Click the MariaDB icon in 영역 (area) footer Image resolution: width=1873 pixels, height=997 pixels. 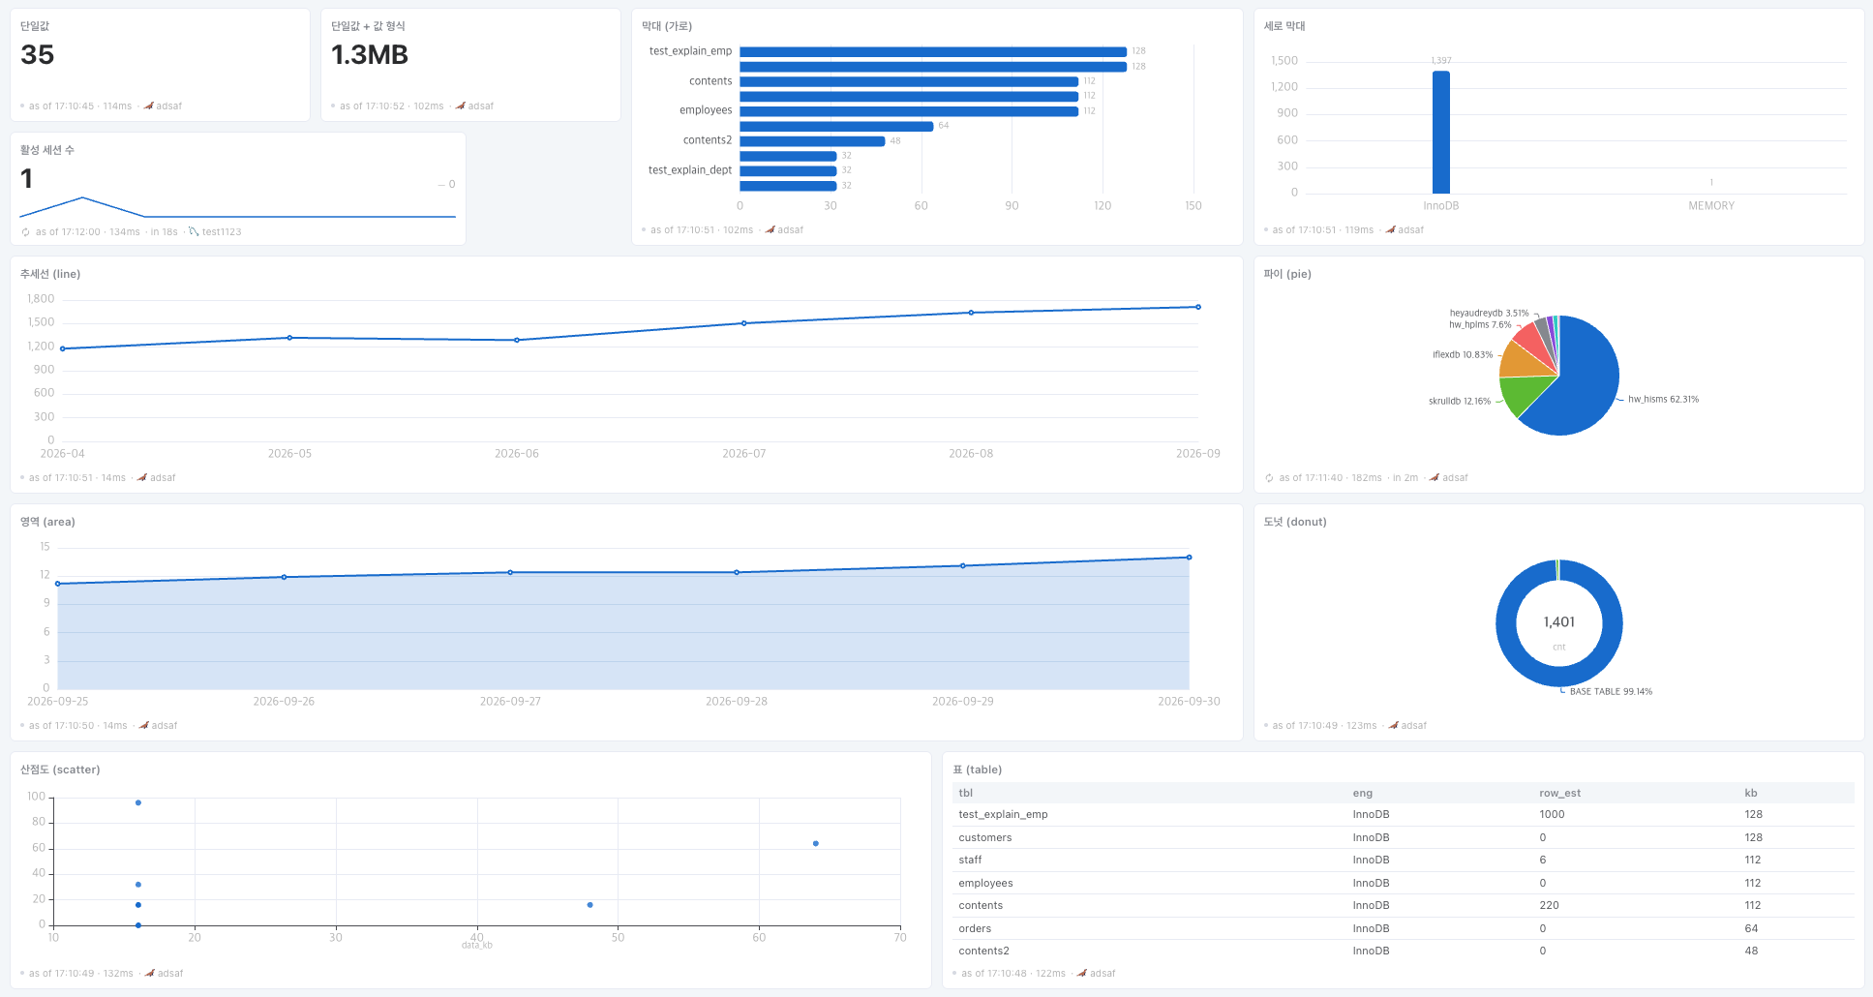pyautogui.click(x=144, y=726)
